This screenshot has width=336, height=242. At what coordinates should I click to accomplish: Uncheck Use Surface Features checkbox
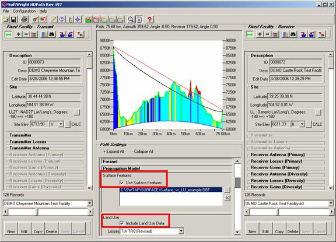click(x=122, y=183)
